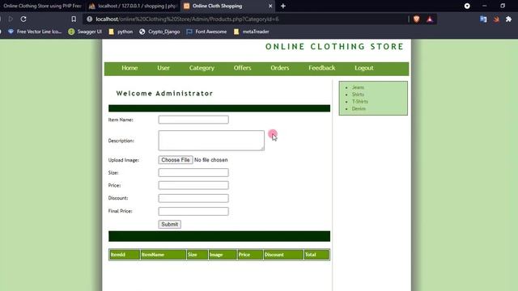Click the Total table column header
The width and height of the screenshot is (518, 291).
coord(316,255)
